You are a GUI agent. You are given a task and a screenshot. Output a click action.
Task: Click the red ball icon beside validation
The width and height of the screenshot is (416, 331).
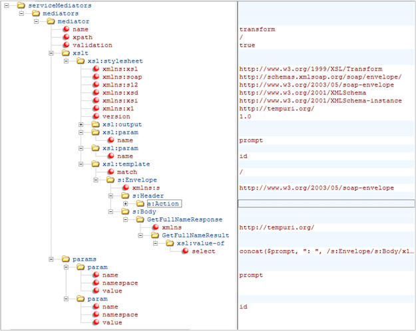coord(67,45)
